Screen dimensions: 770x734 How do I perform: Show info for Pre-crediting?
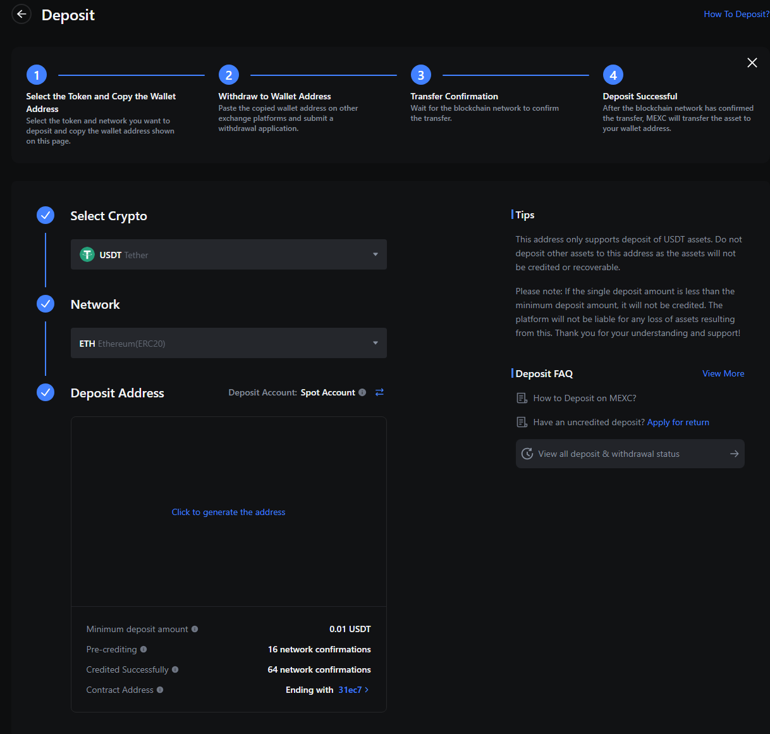[x=144, y=649]
